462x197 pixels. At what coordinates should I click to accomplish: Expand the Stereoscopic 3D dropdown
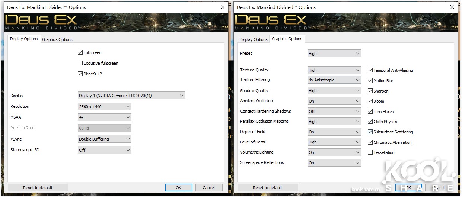(104, 150)
